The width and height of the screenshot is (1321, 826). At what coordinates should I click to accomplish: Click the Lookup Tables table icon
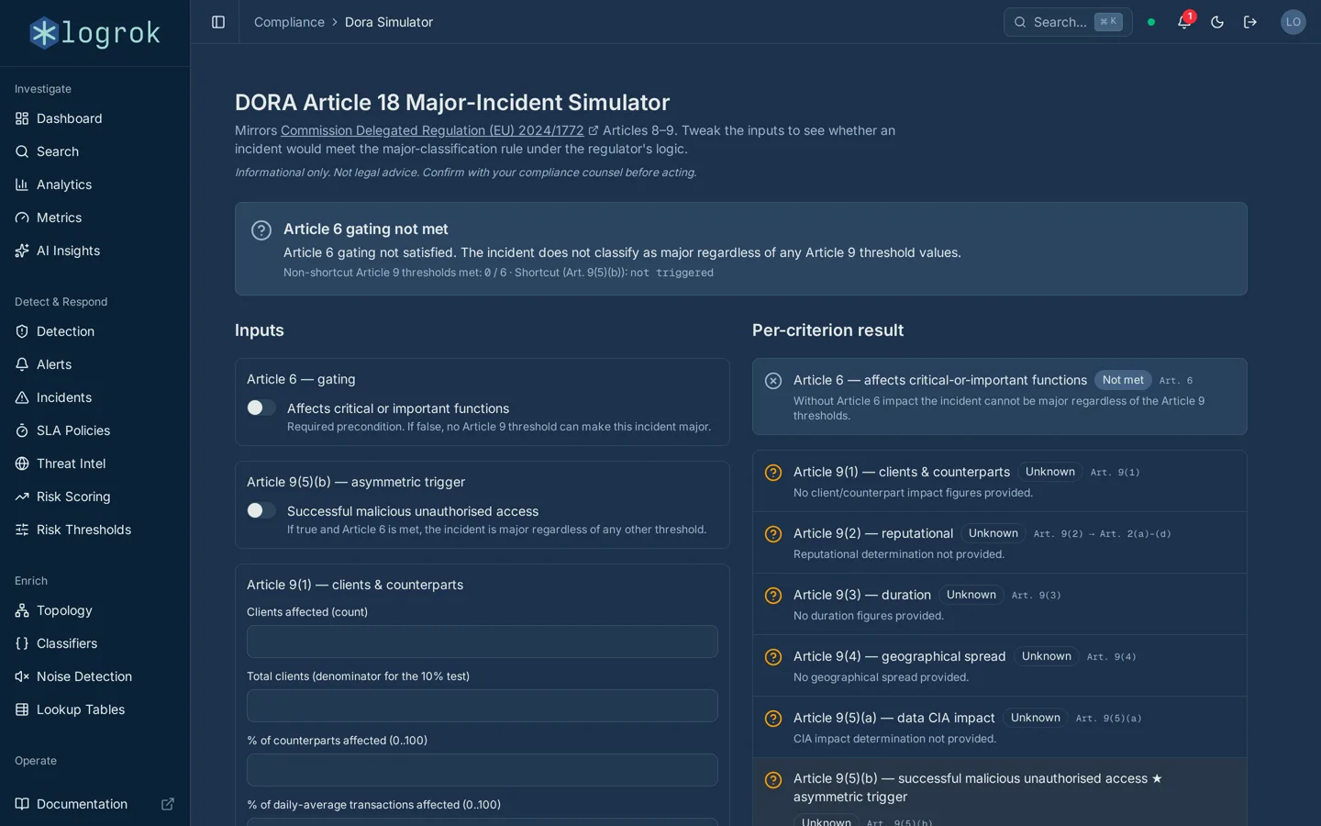tap(22, 709)
